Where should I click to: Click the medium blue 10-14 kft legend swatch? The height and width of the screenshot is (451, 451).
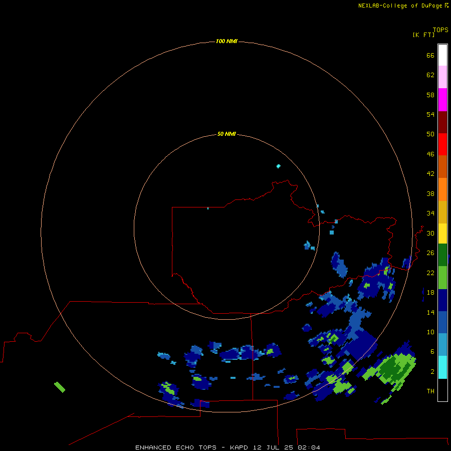pos(442,322)
